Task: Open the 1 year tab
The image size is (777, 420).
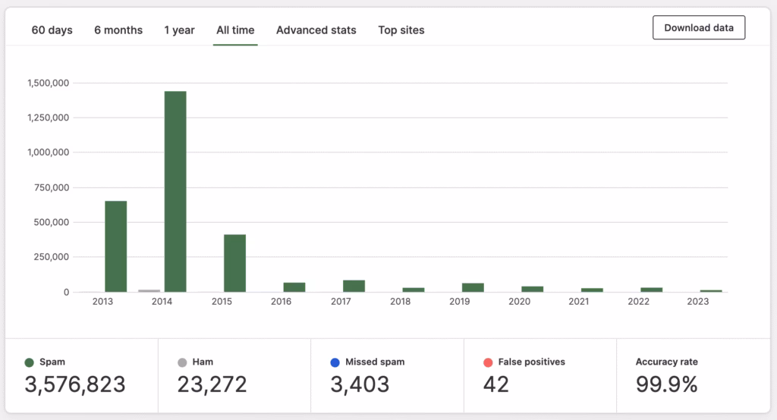Action: click(x=179, y=30)
